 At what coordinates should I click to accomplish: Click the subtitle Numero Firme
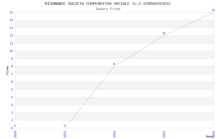(x=108, y=9)
